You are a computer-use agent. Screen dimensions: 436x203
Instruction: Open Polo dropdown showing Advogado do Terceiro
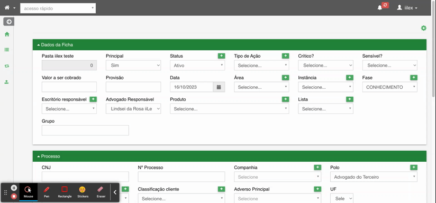374,177
